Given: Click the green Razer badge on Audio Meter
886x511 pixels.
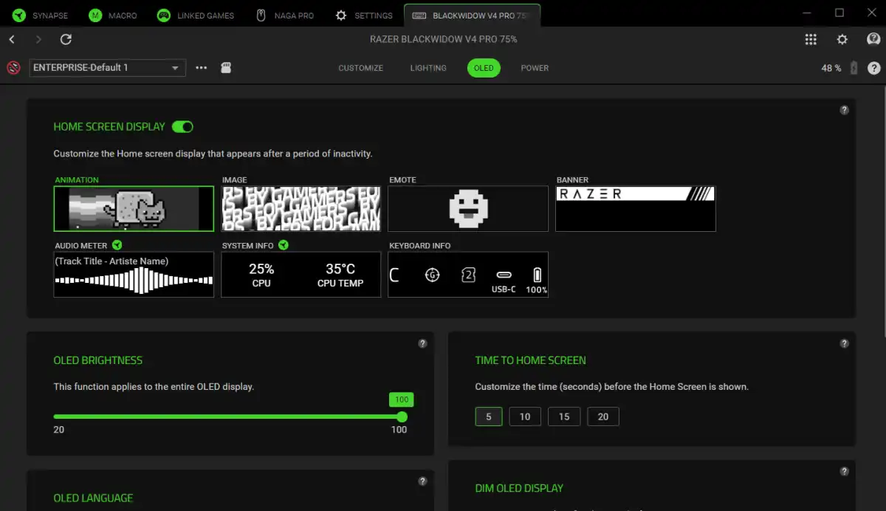Looking at the screenshot, I should click(117, 244).
